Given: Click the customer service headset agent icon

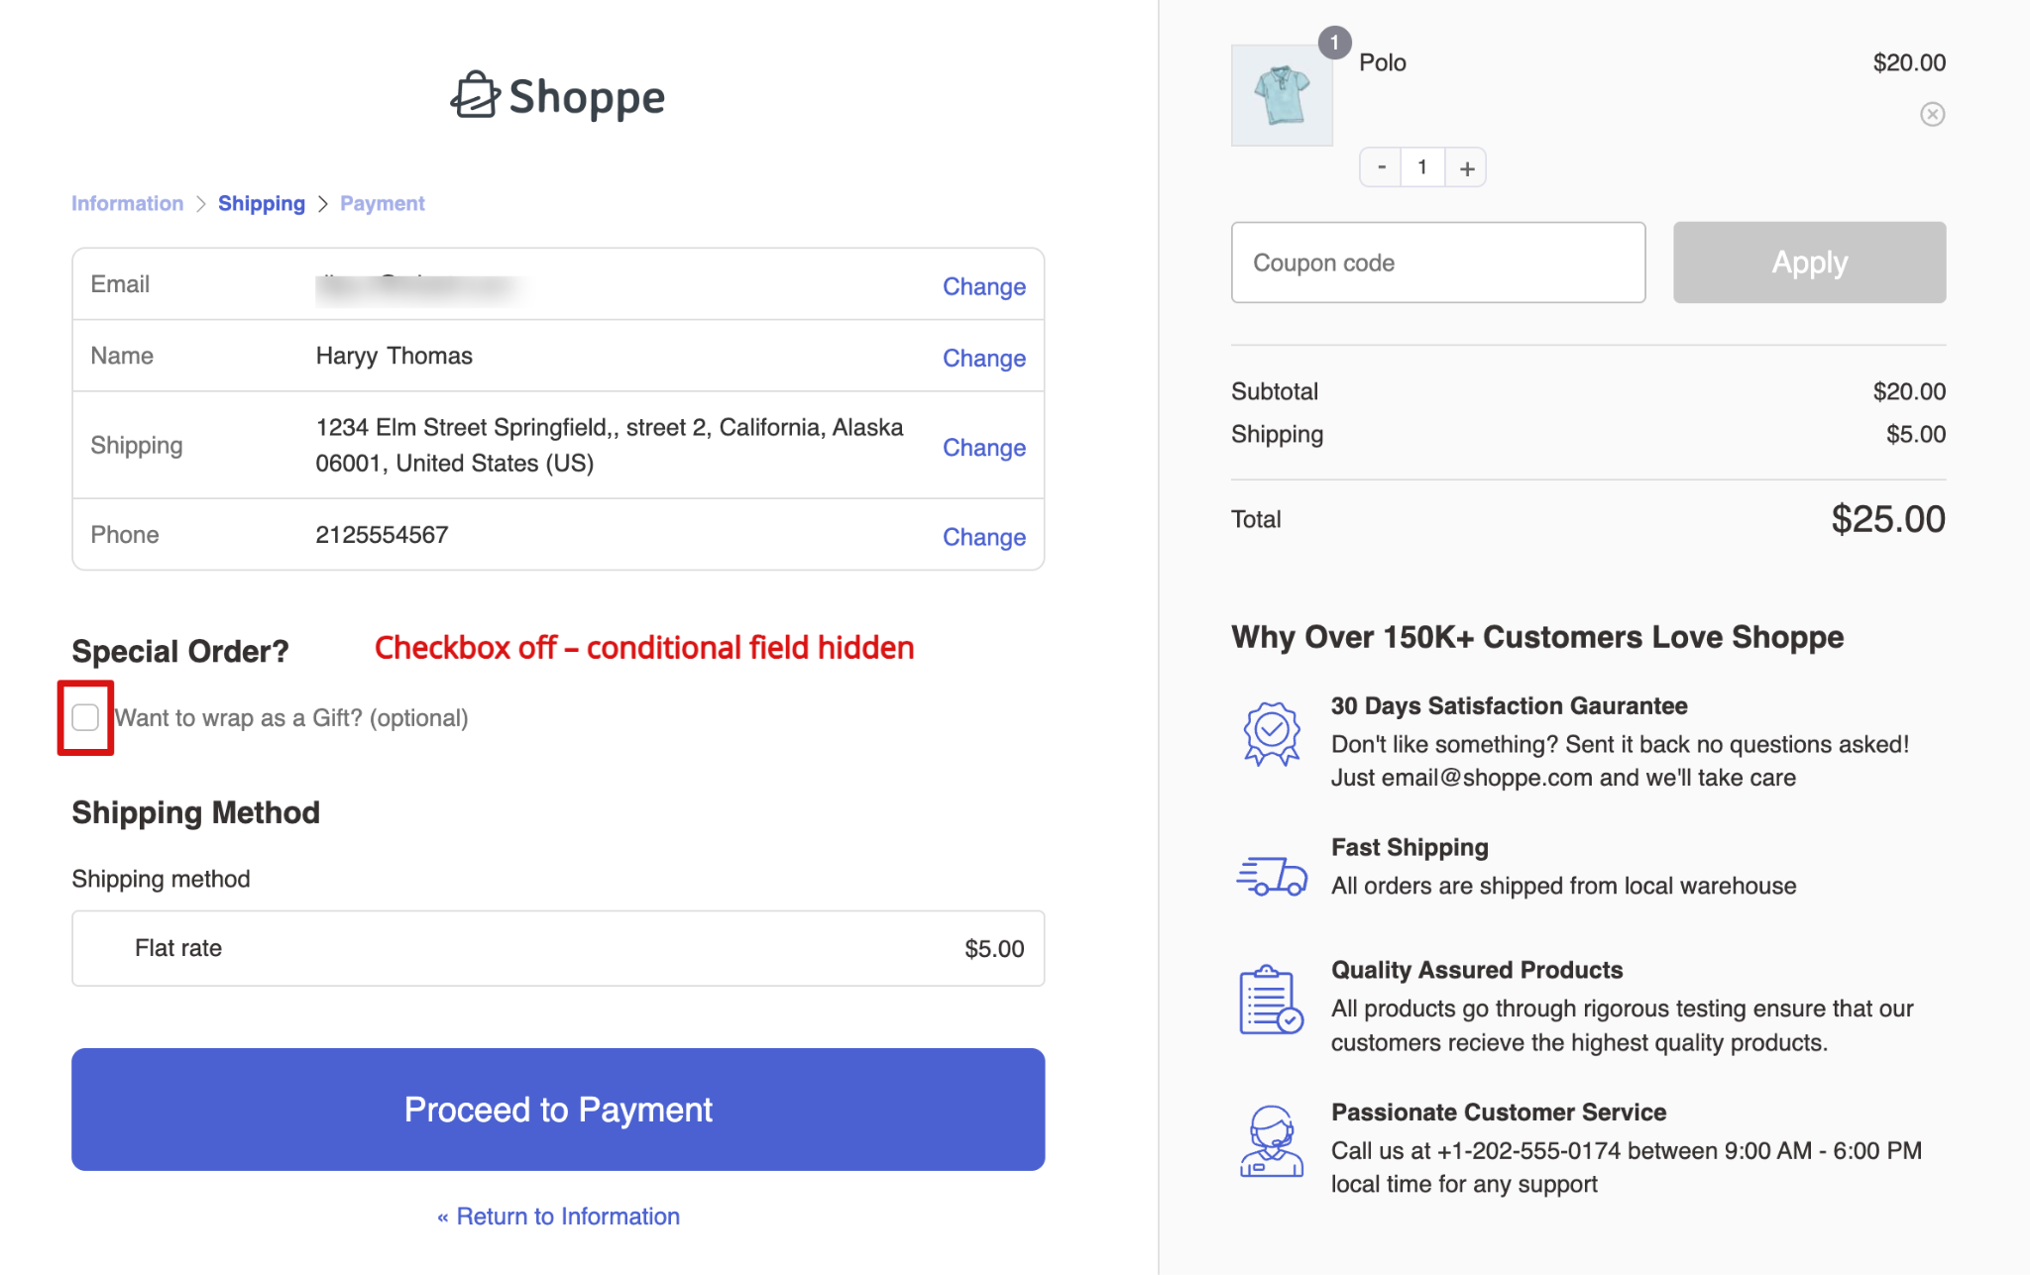Looking at the screenshot, I should pos(1271,1141).
